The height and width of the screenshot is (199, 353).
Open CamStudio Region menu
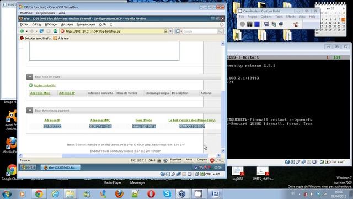252,17
